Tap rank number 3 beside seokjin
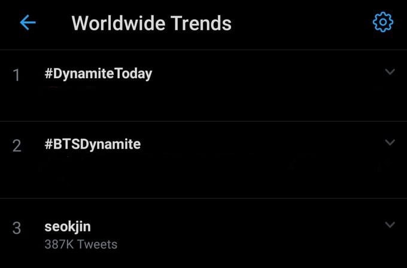The width and height of the screenshot is (407, 268). tap(17, 228)
